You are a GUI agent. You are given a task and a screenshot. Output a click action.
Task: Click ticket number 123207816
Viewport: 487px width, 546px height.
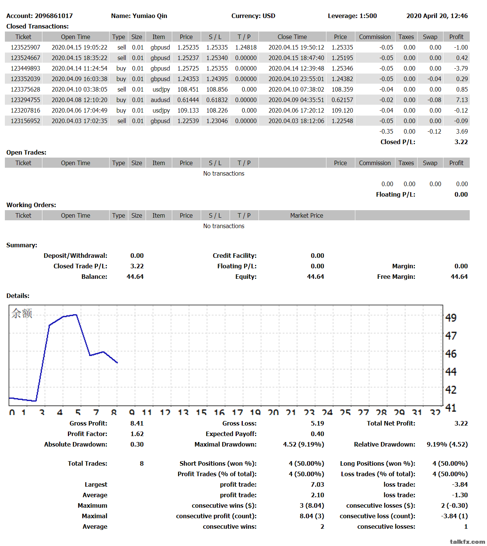25,110
